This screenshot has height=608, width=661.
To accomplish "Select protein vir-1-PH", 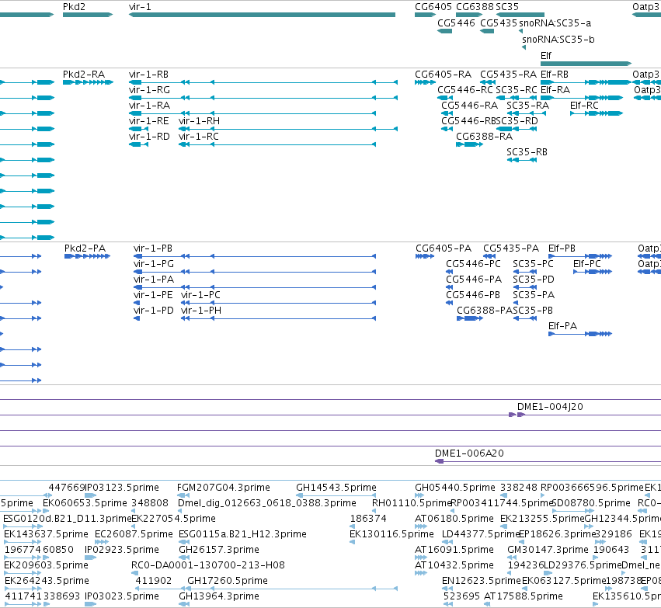I will tap(201, 311).
